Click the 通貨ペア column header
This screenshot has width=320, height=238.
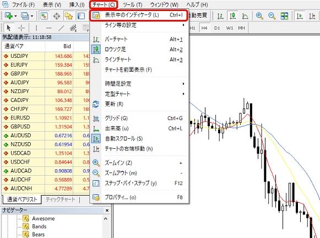click(x=23, y=46)
